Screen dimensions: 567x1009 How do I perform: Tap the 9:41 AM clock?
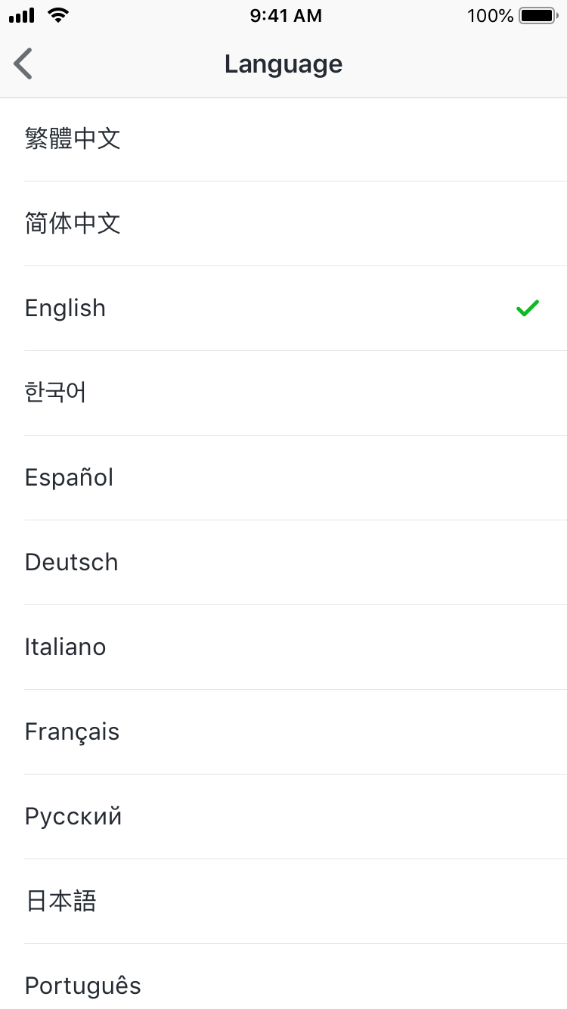tap(286, 16)
